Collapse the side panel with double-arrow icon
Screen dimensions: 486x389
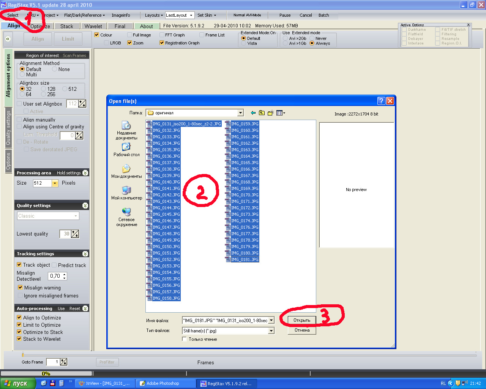(x=8, y=39)
